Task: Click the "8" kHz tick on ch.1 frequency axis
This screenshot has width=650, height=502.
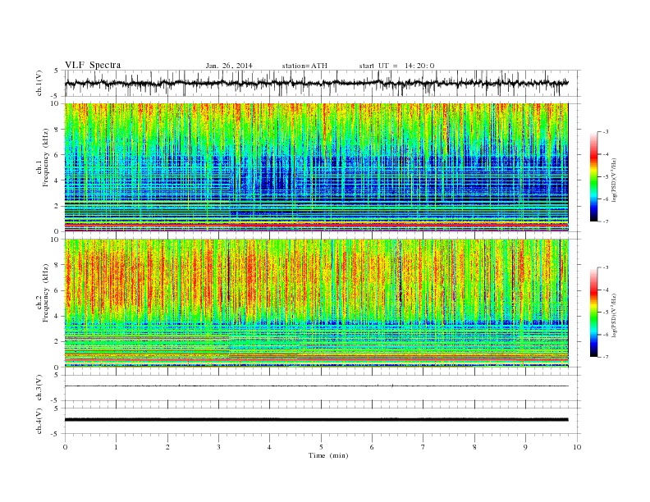Action: click(x=57, y=129)
